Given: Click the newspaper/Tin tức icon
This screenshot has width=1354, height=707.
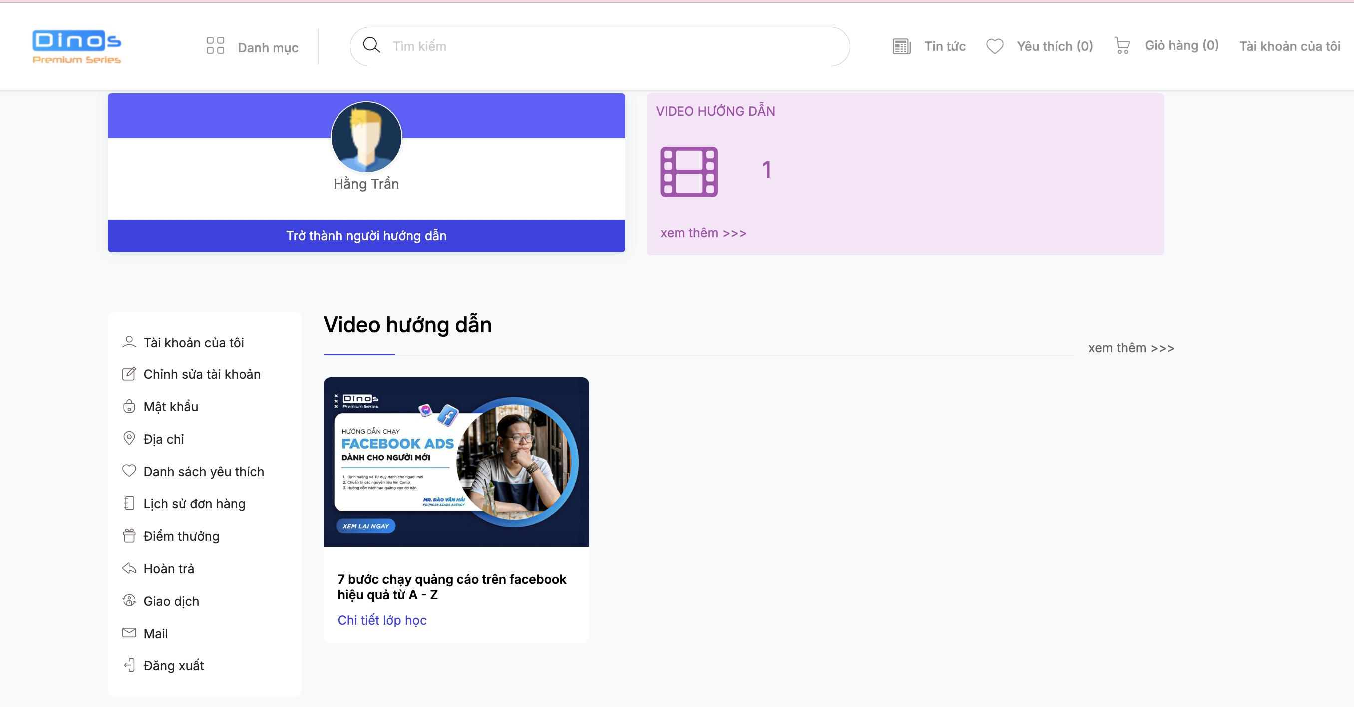Looking at the screenshot, I should pos(901,46).
